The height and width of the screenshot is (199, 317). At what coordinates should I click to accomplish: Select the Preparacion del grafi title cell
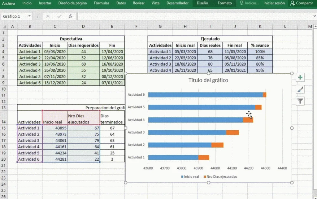pos(71,108)
